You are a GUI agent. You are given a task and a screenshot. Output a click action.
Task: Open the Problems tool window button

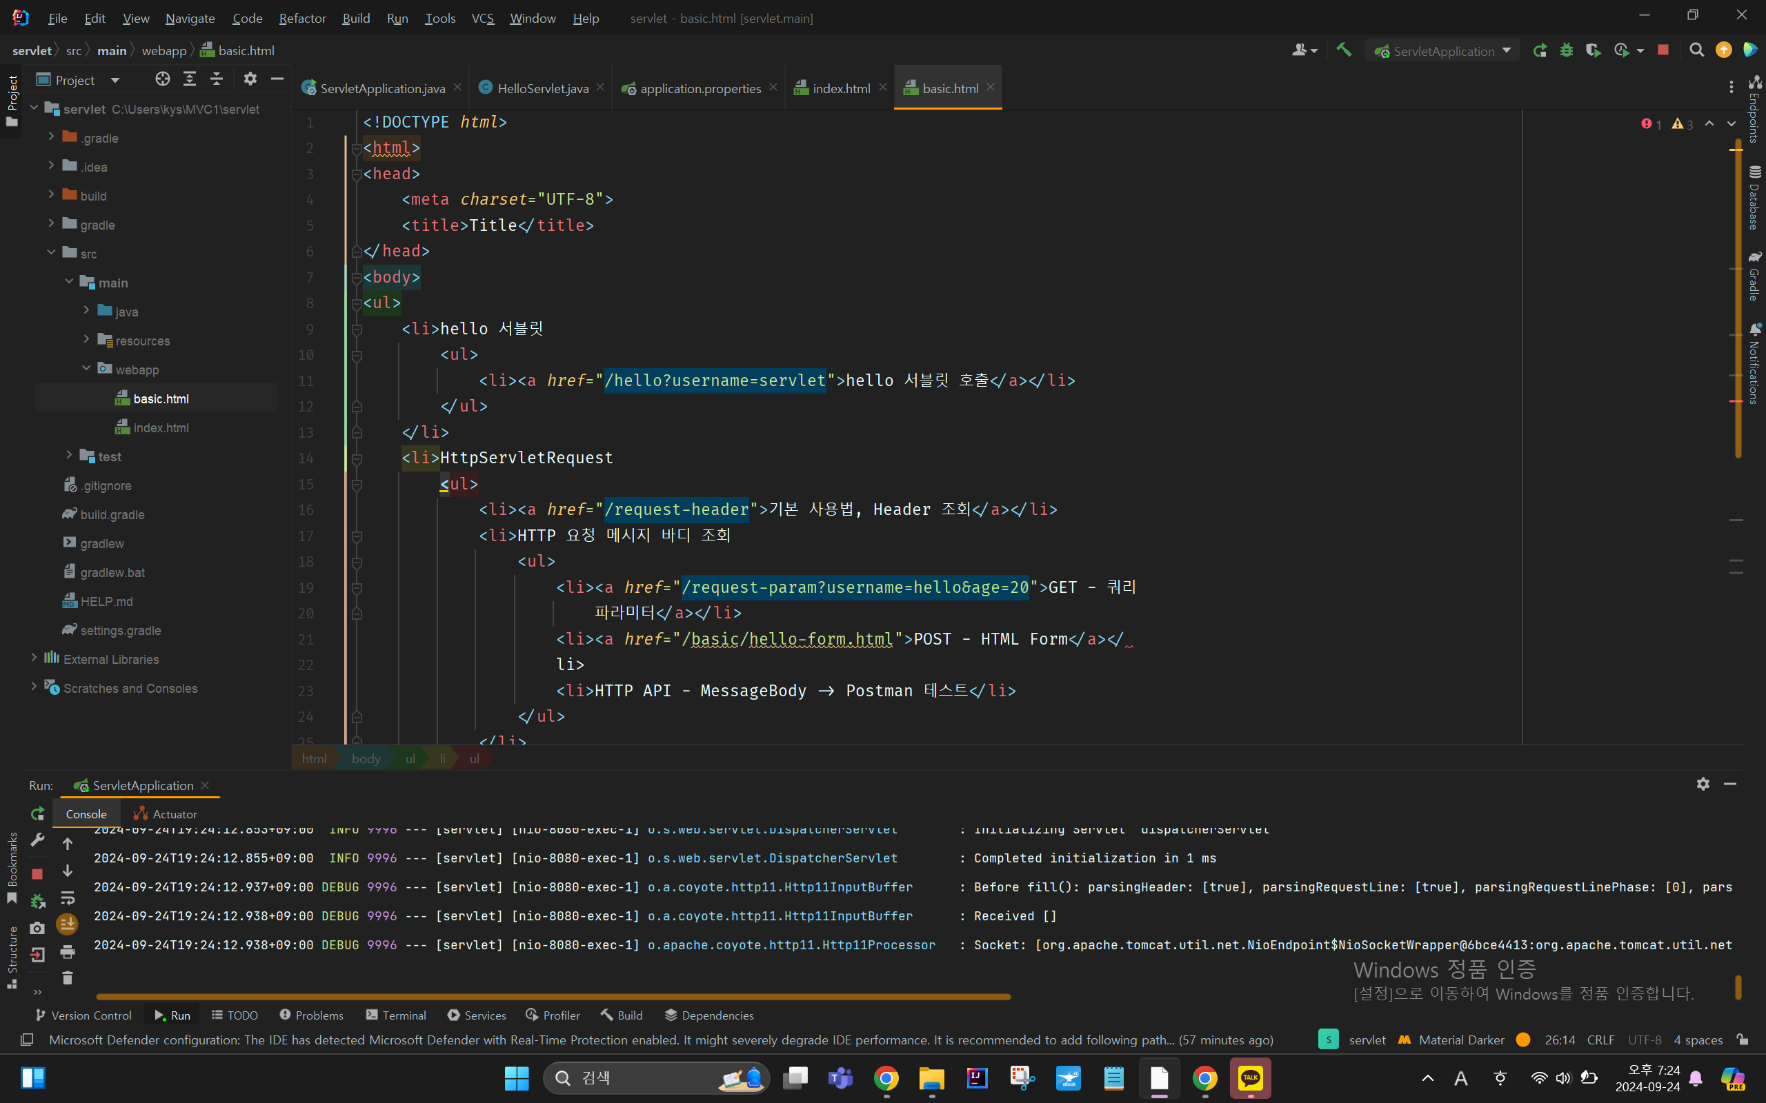pos(312,1015)
